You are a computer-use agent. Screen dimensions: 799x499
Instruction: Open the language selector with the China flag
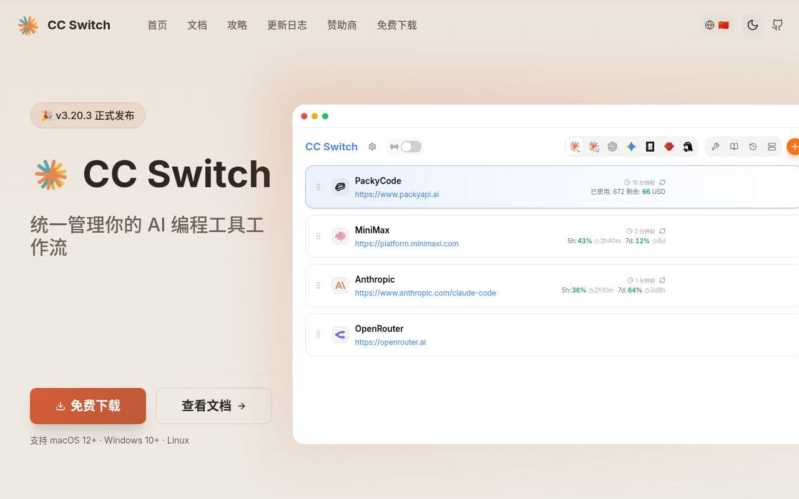[717, 25]
